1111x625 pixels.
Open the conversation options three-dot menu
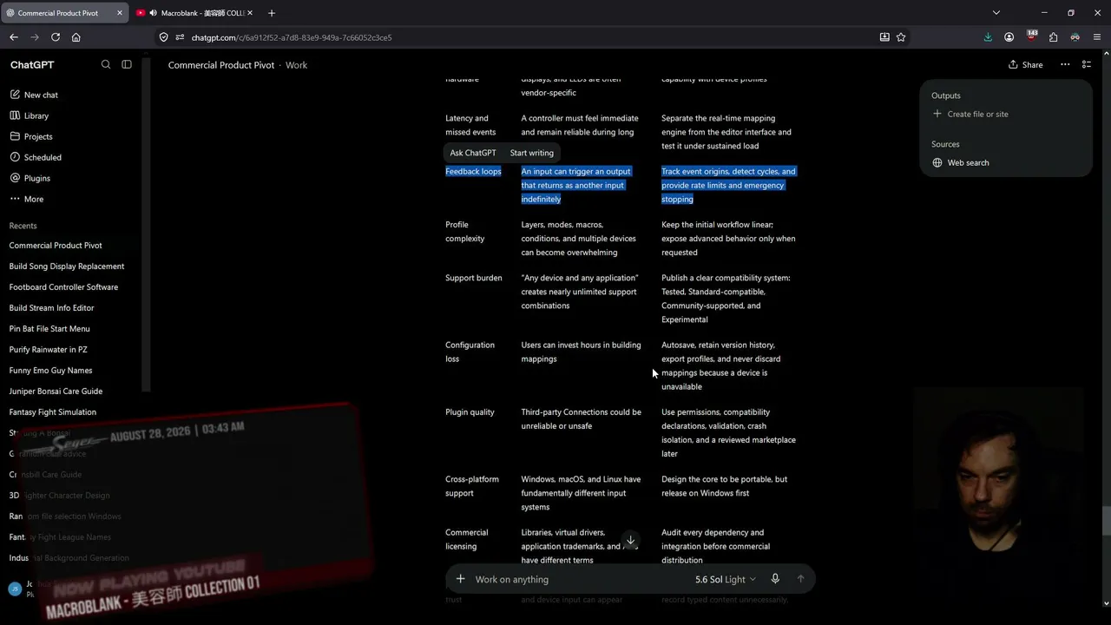(x=1064, y=65)
